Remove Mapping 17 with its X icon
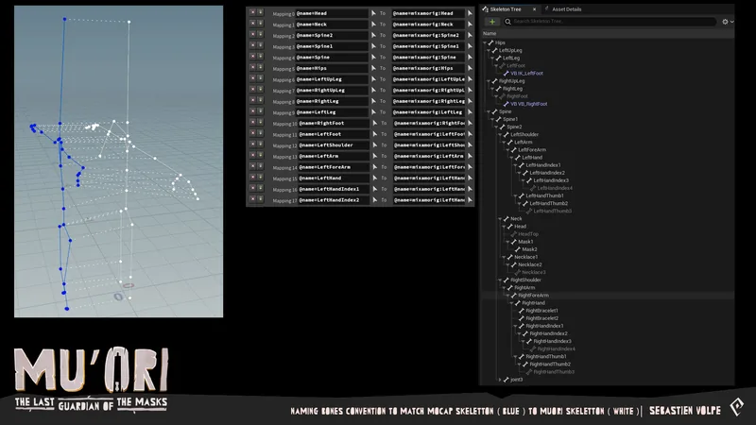This screenshot has width=756, height=425. [252, 199]
